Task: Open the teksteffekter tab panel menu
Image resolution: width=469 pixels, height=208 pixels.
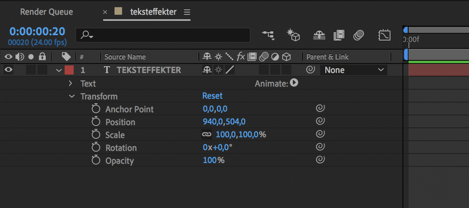Action: click(x=187, y=12)
